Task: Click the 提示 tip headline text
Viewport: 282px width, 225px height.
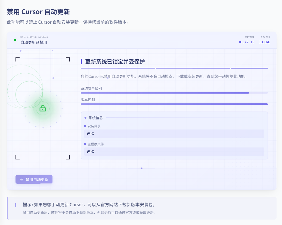Action: [89, 205]
